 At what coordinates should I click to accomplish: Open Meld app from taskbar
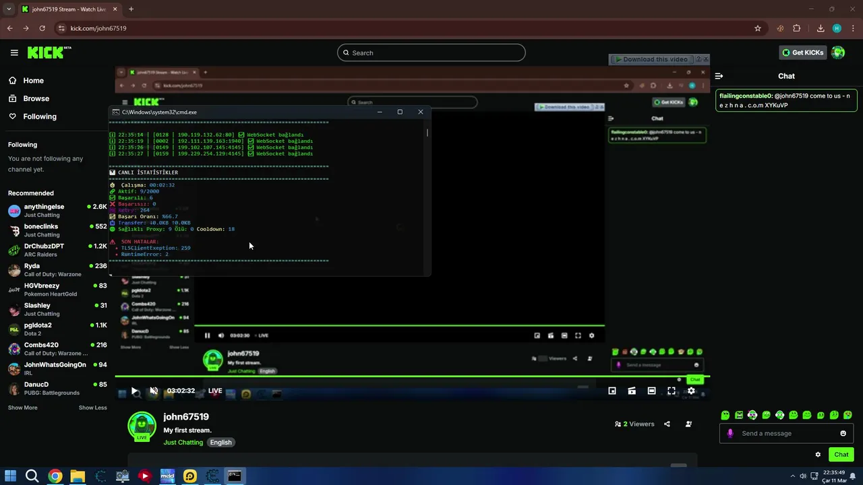[167, 476]
